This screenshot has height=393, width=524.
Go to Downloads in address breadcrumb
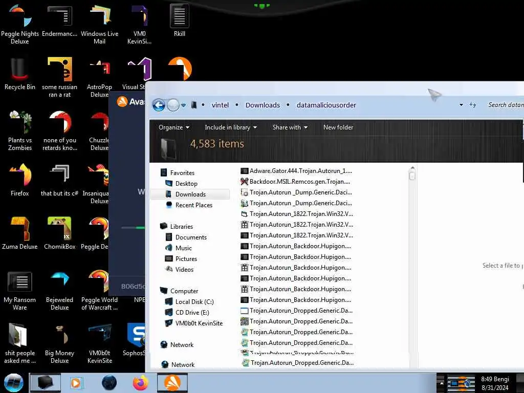263,105
